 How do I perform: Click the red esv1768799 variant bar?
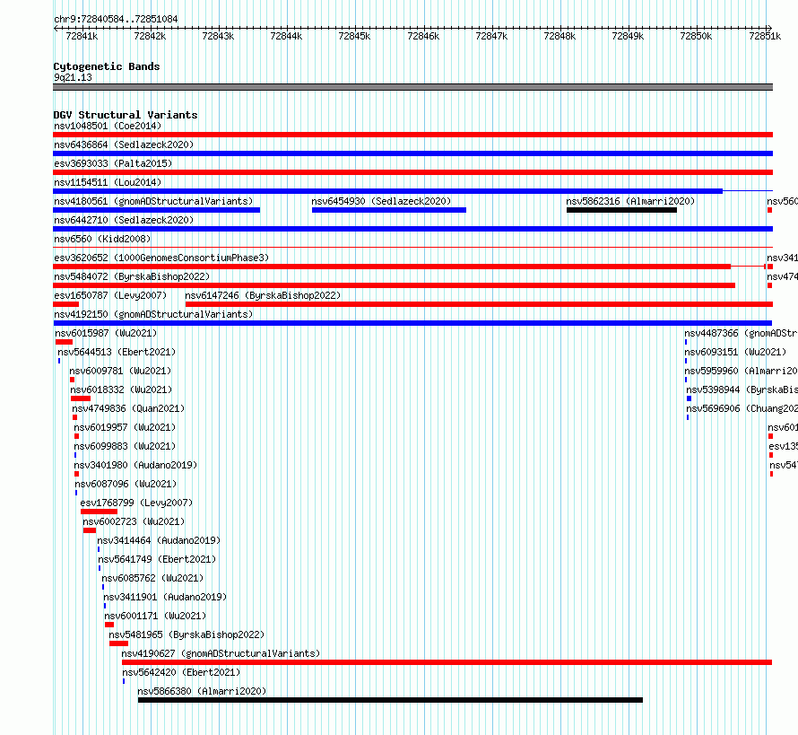99,512
